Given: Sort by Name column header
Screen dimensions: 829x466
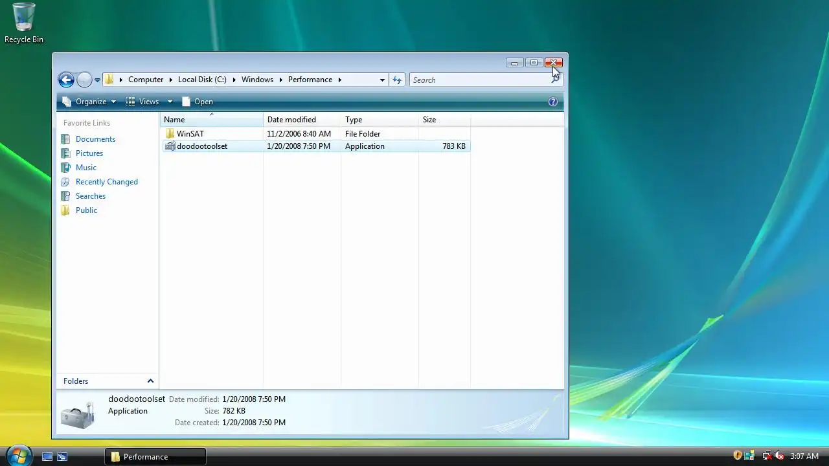Looking at the screenshot, I should [x=212, y=120].
